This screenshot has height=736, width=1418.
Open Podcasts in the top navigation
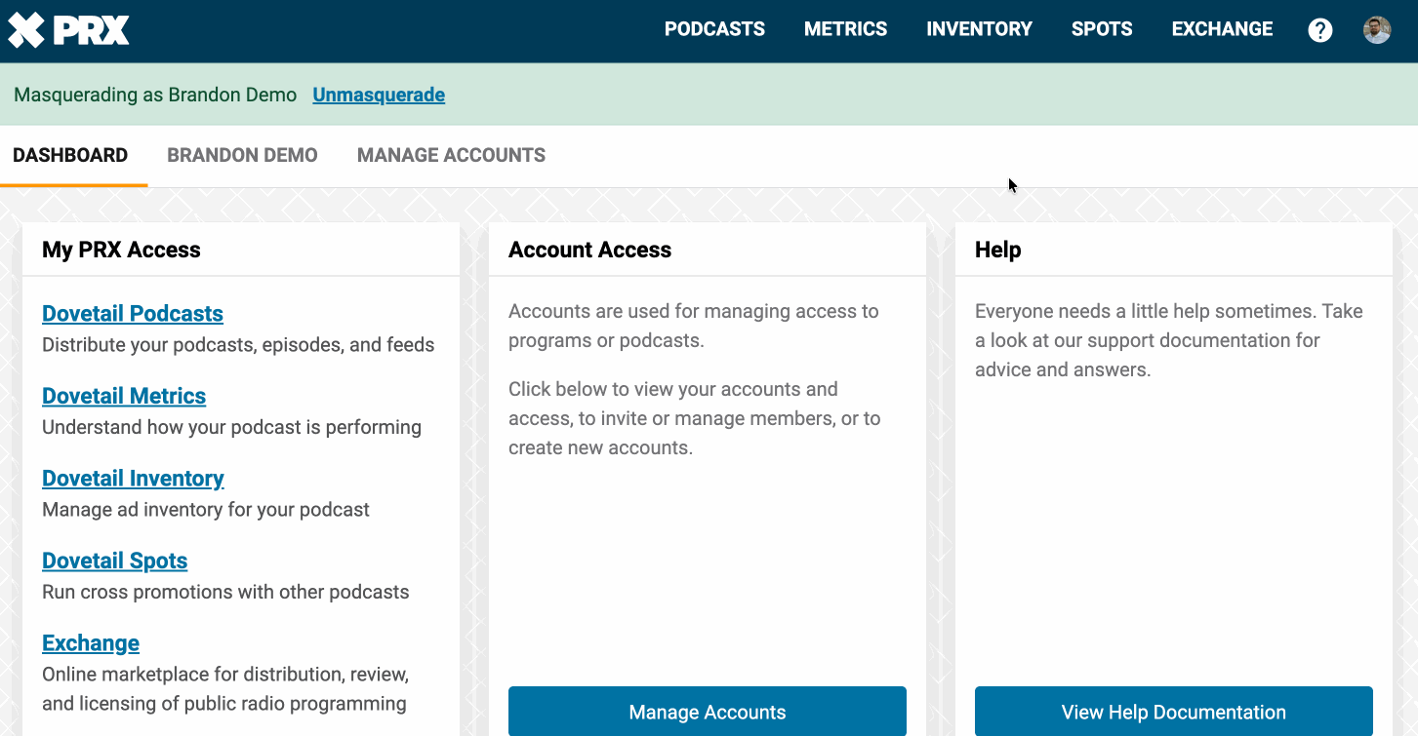click(x=714, y=29)
